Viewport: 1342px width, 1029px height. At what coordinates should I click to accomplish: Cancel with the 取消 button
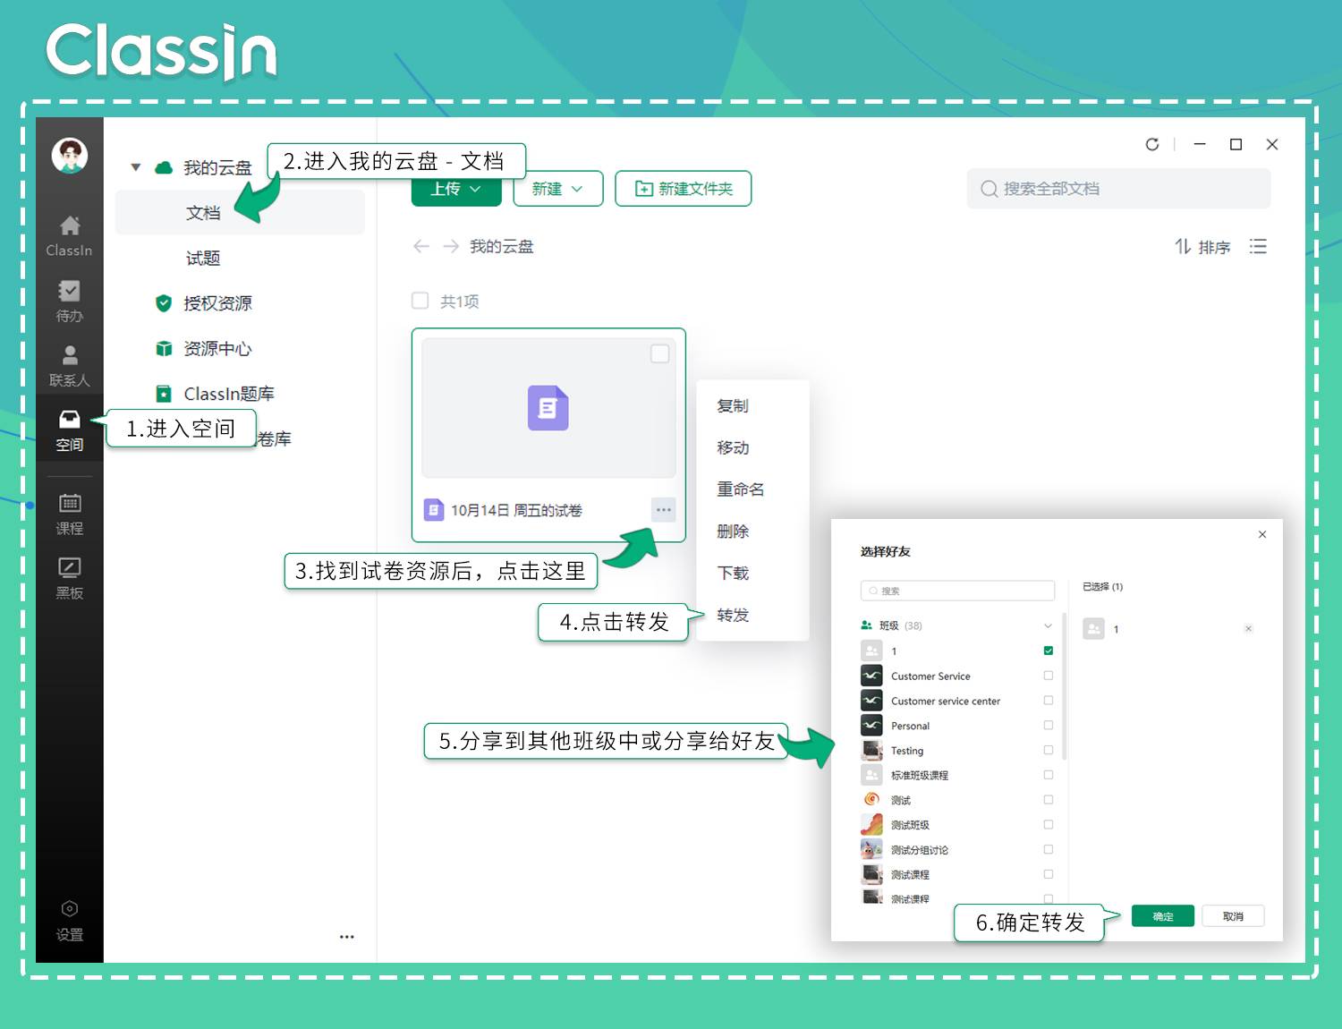pos(1233,916)
